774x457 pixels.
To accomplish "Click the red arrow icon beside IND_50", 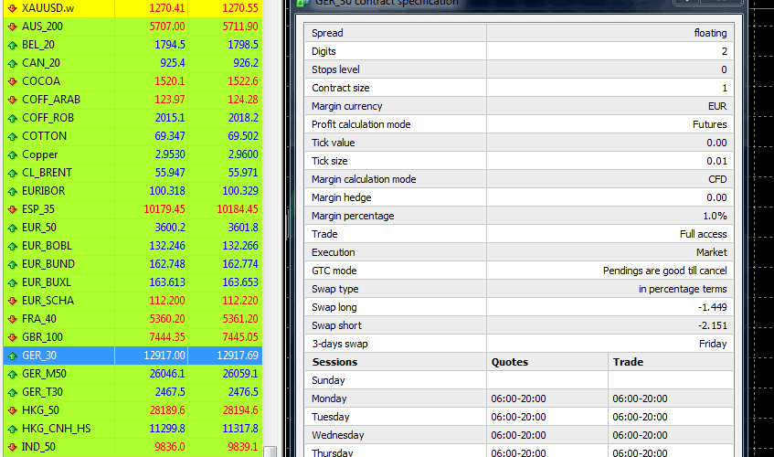I will 13,447.
